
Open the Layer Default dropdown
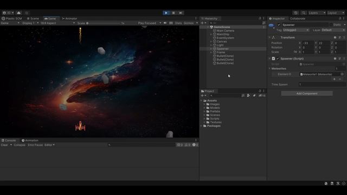pos(333,30)
